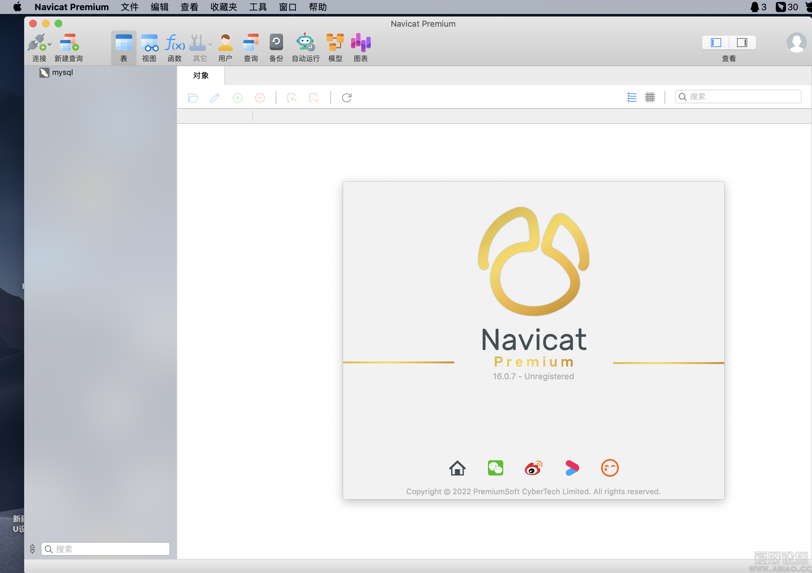This screenshot has height=573, width=812.
Task: Switch to list view mode
Action: tap(632, 97)
